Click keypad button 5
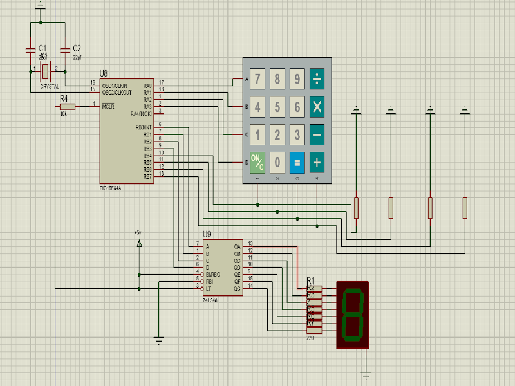The width and height of the screenshot is (515, 386). 277,107
